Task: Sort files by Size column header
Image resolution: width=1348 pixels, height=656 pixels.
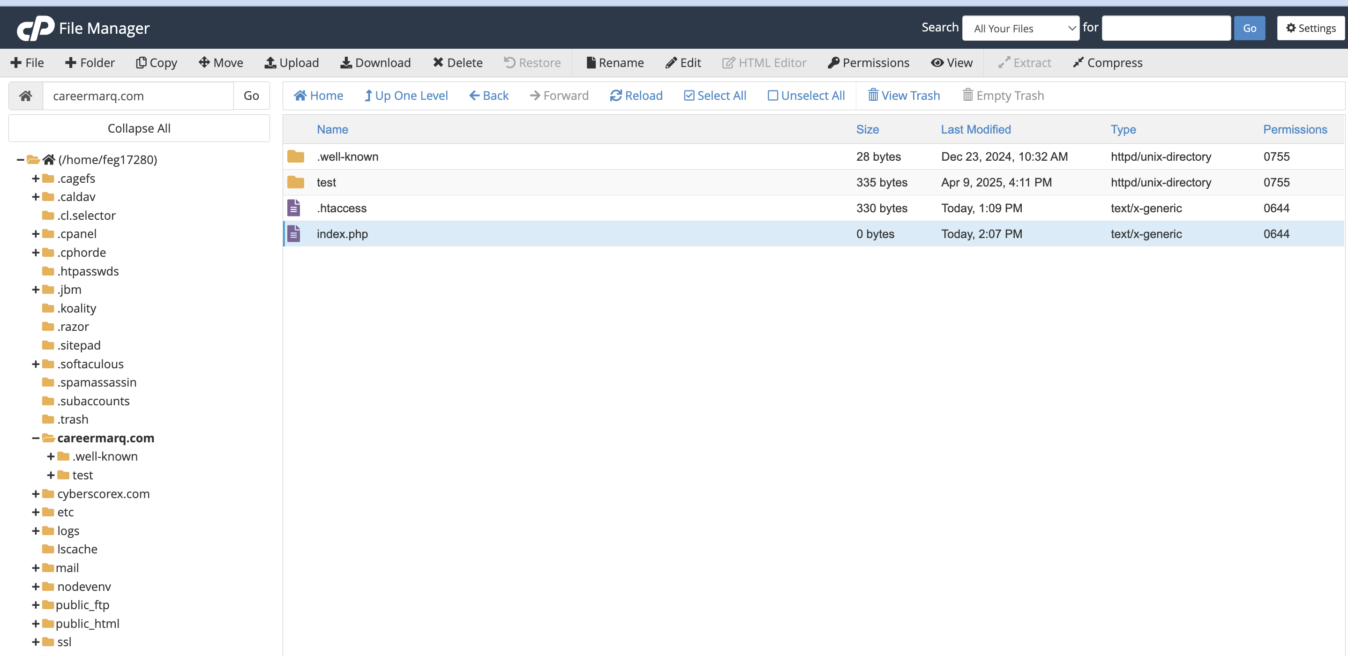Action: tap(867, 130)
